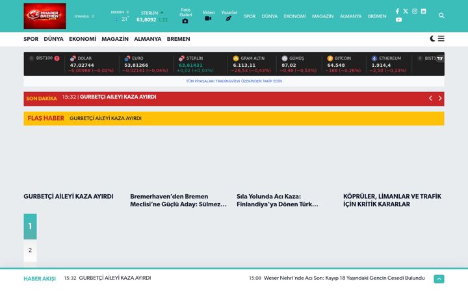Screen dimensions: 468x292
Task: Toggle dark mode moon icon
Action: pyautogui.click(x=432, y=38)
